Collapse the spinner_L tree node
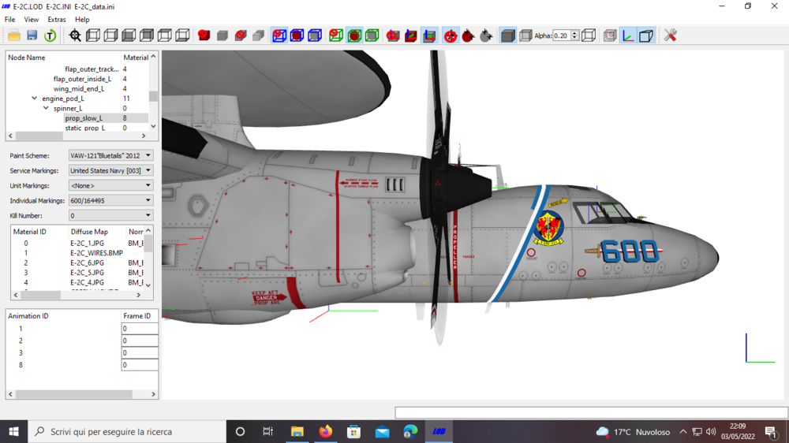 [46, 108]
